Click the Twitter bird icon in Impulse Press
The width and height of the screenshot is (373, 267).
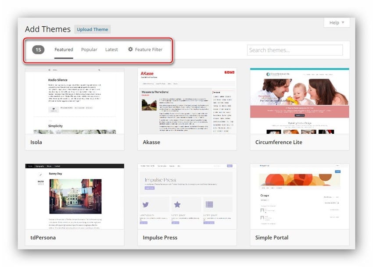pos(146,204)
